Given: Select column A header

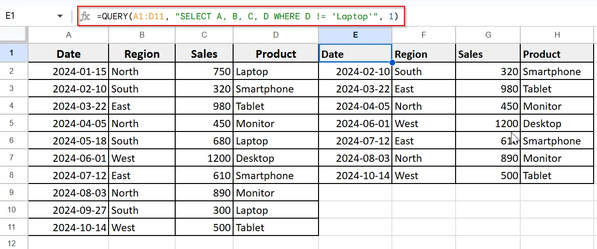Looking at the screenshot, I should pyautogui.click(x=69, y=35).
